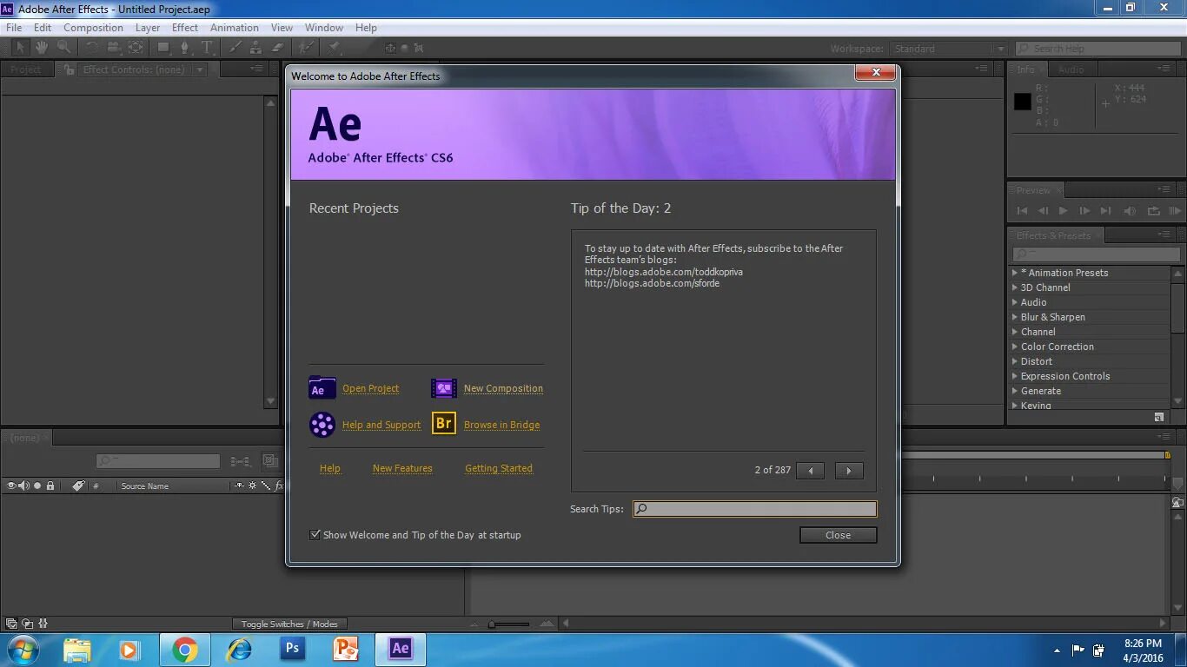Image resolution: width=1187 pixels, height=667 pixels.
Task: Close the Welcome dialog with Close button
Action: tap(838, 535)
